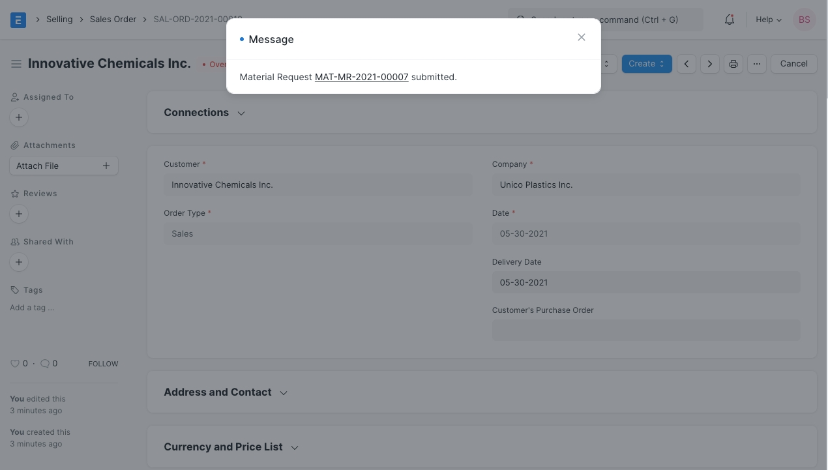The height and width of the screenshot is (470, 828).
Task: Open the notifications bell
Action: 730,20
